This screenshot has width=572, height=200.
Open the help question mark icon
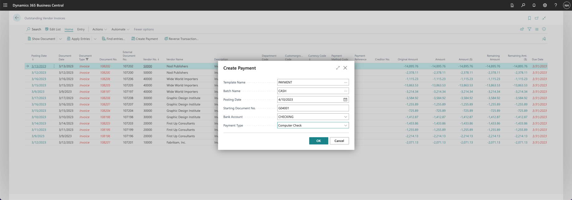(555, 5)
